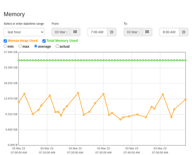Click the 'From:' label

(x=55, y=24)
